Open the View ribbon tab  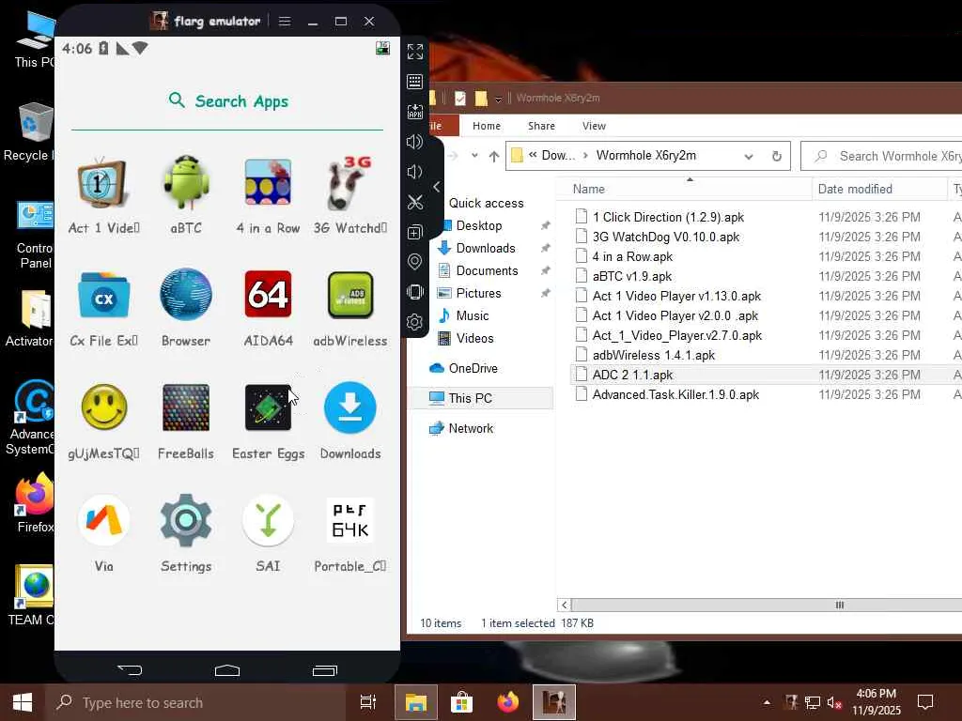click(x=594, y=126)
